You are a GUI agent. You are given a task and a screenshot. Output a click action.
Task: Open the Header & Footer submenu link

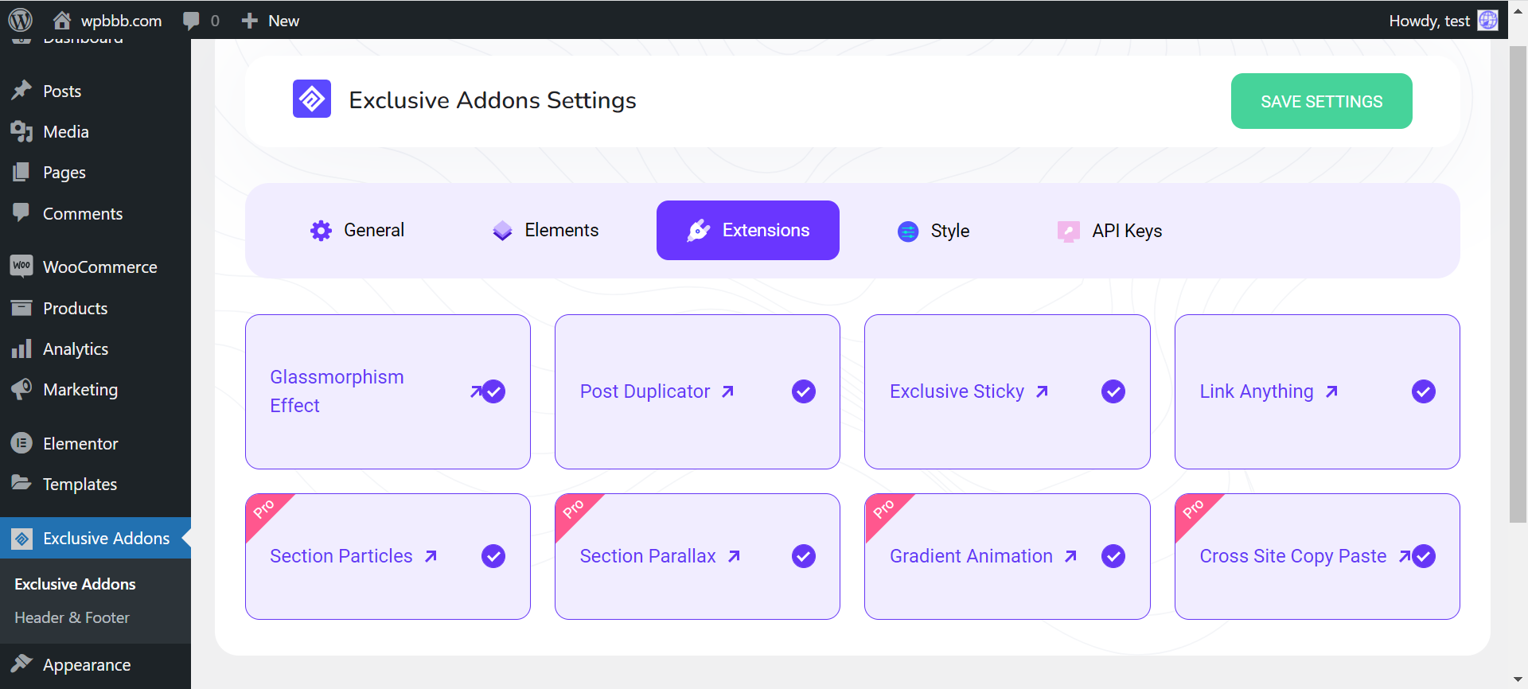click(72, 617)
